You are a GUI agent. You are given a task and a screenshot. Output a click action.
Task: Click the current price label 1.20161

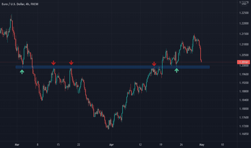click(x=243, y=62)
